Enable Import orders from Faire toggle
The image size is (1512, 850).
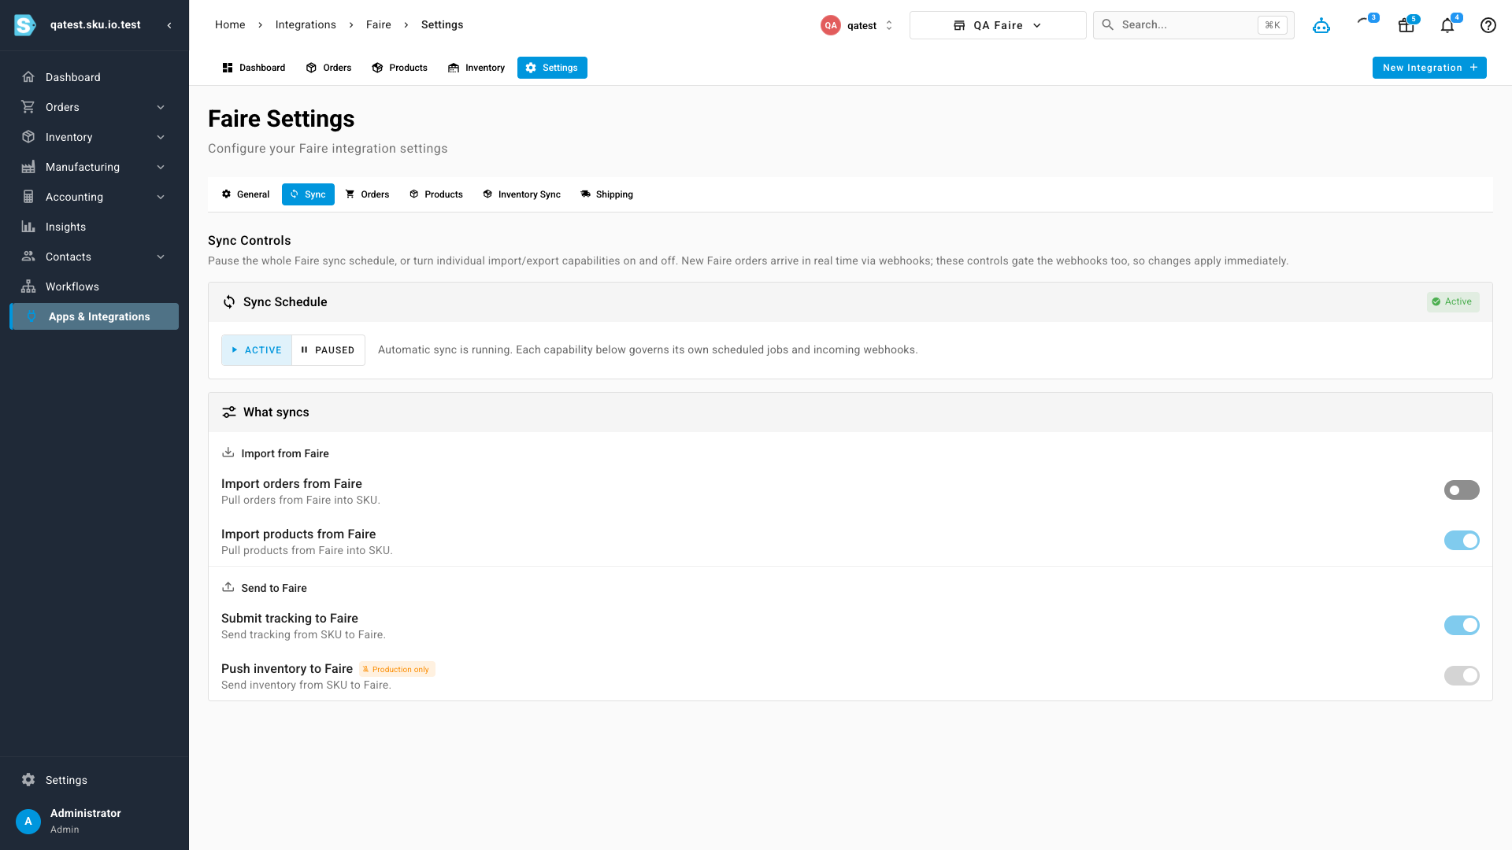[x=1462, y=490]
